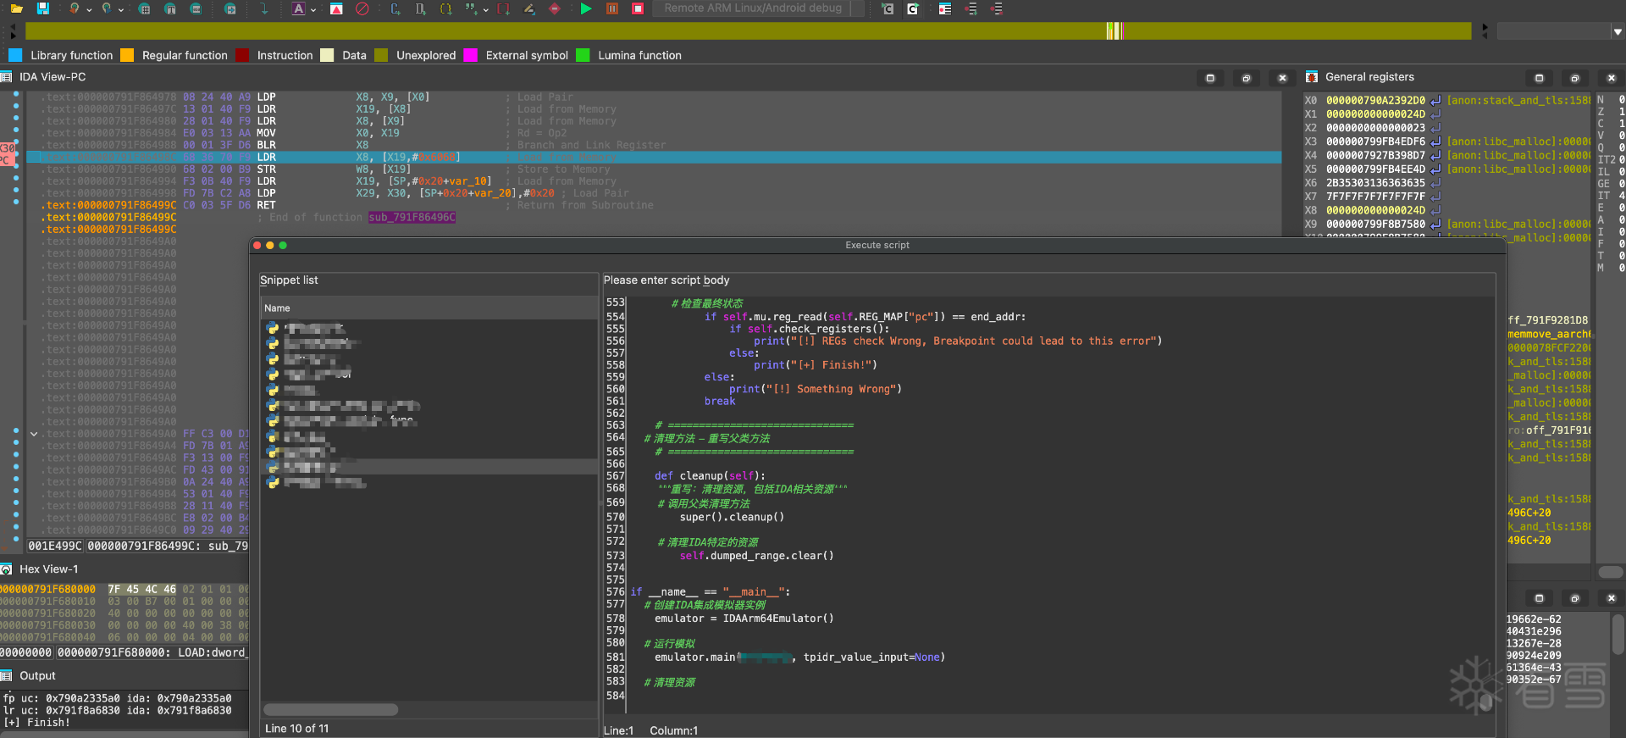Collapse the function chevron in disassembly gutter

34,434
